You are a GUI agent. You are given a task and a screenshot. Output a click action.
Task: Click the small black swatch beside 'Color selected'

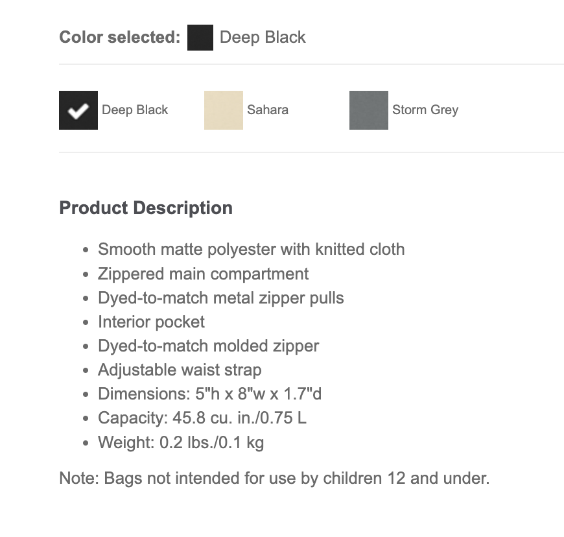200,38
